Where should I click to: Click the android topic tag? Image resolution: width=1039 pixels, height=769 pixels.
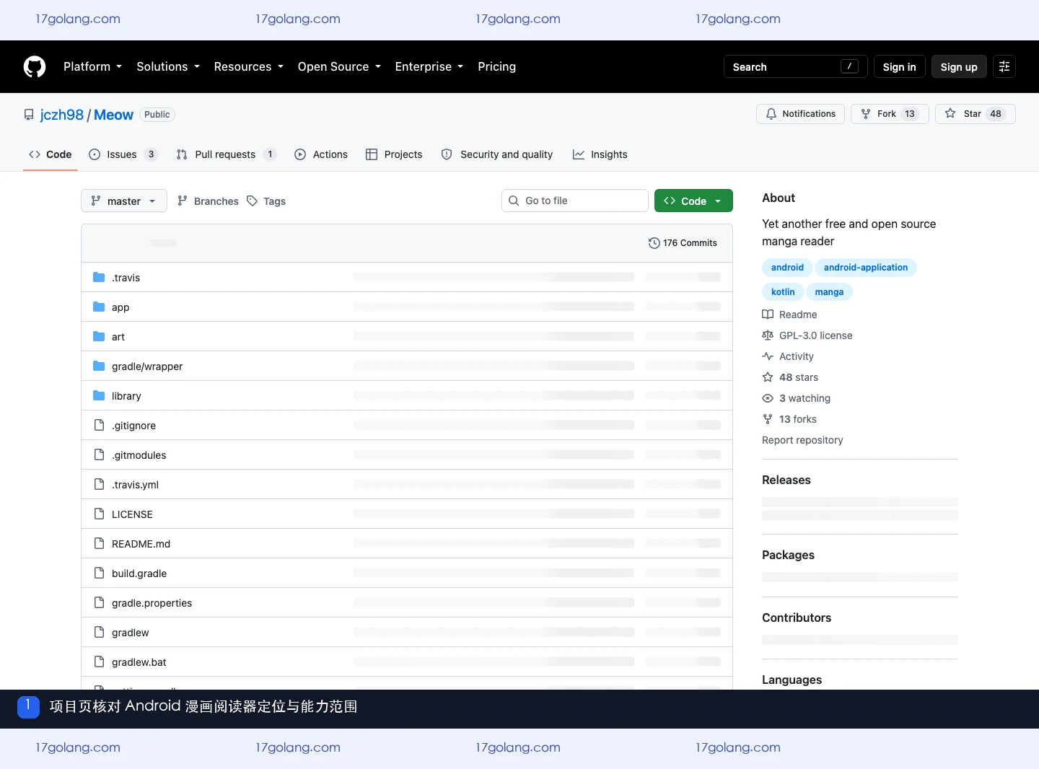[787, 268]
